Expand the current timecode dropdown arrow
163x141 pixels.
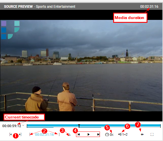(23, 125)
